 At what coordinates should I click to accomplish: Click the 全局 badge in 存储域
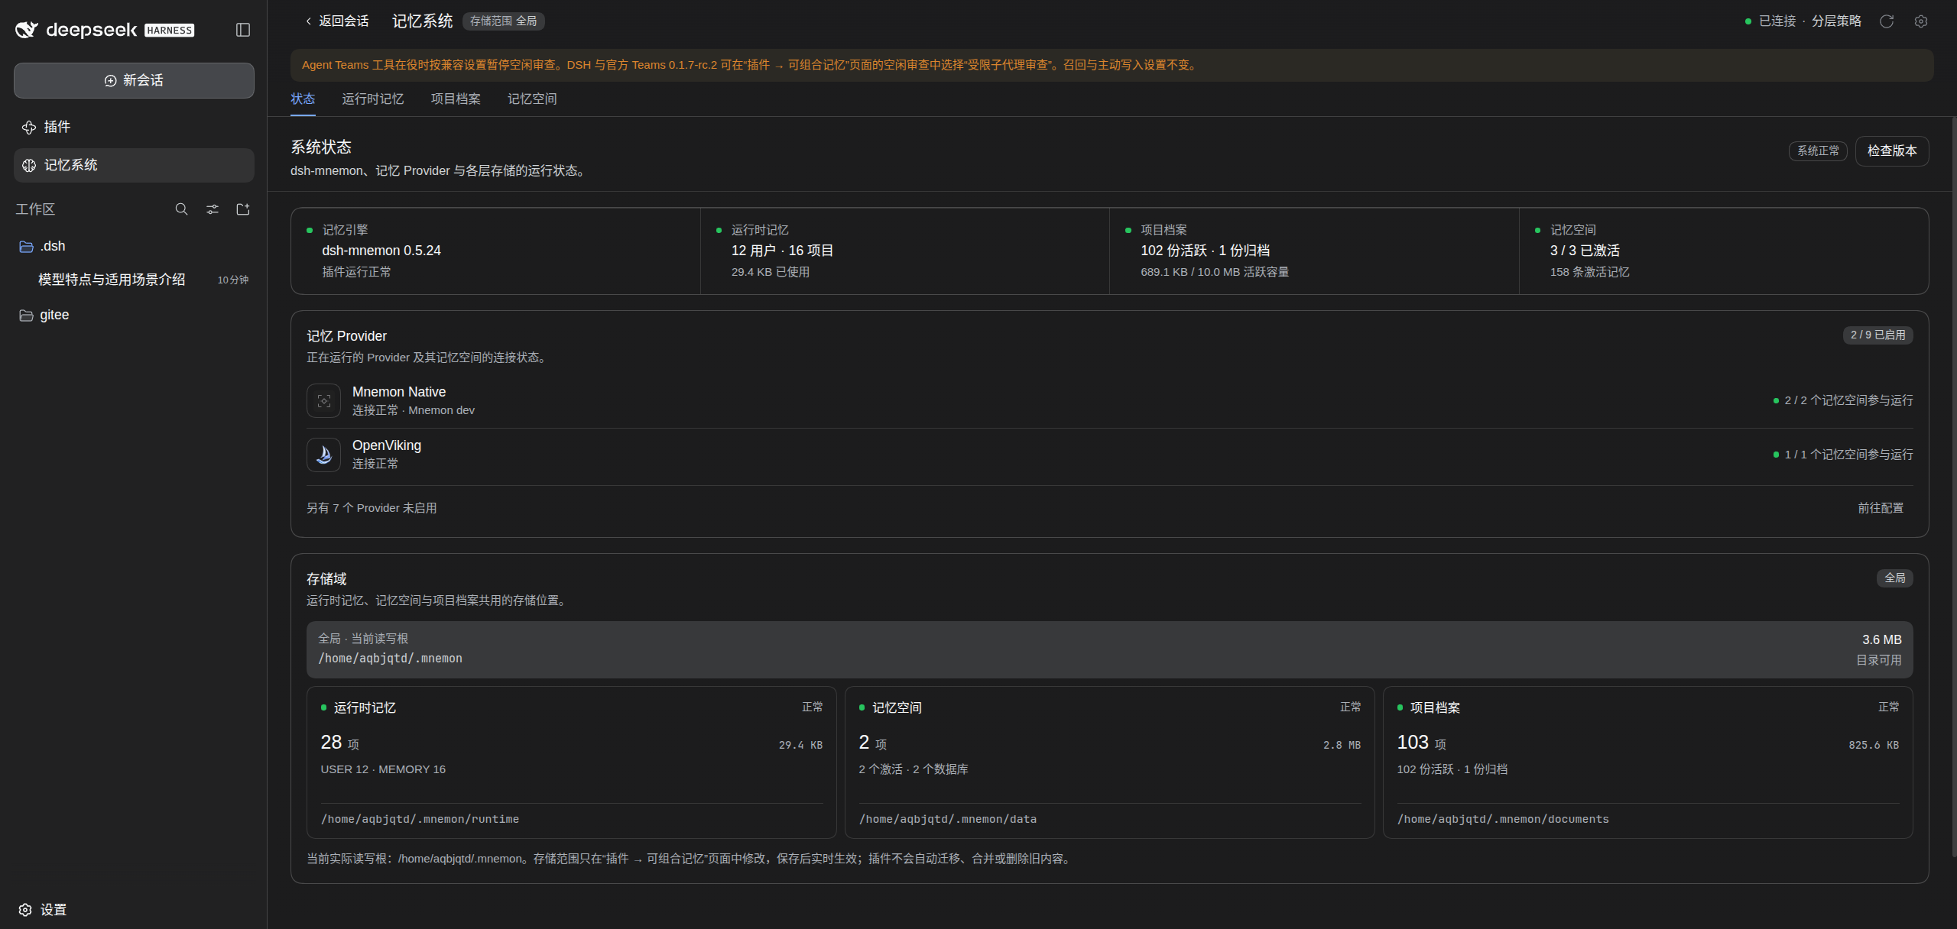pos(1894,578)
